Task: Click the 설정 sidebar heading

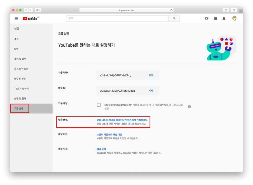Action: point(16,29)
